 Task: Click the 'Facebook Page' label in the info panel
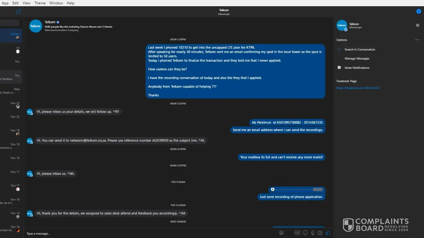coord(346,81)
